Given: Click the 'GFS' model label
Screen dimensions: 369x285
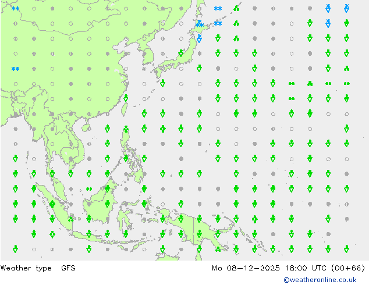Looking at the screenshot, I should tap(68, 268).
